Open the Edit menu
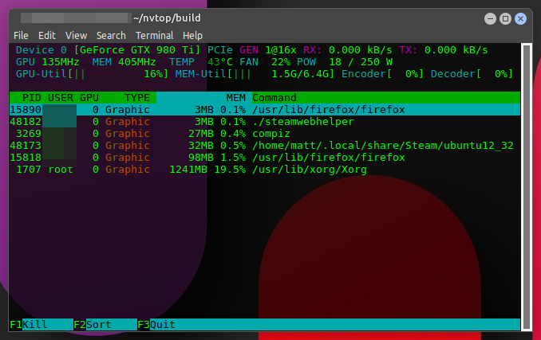This screenshot has height=340, width=541. [47, 35]
